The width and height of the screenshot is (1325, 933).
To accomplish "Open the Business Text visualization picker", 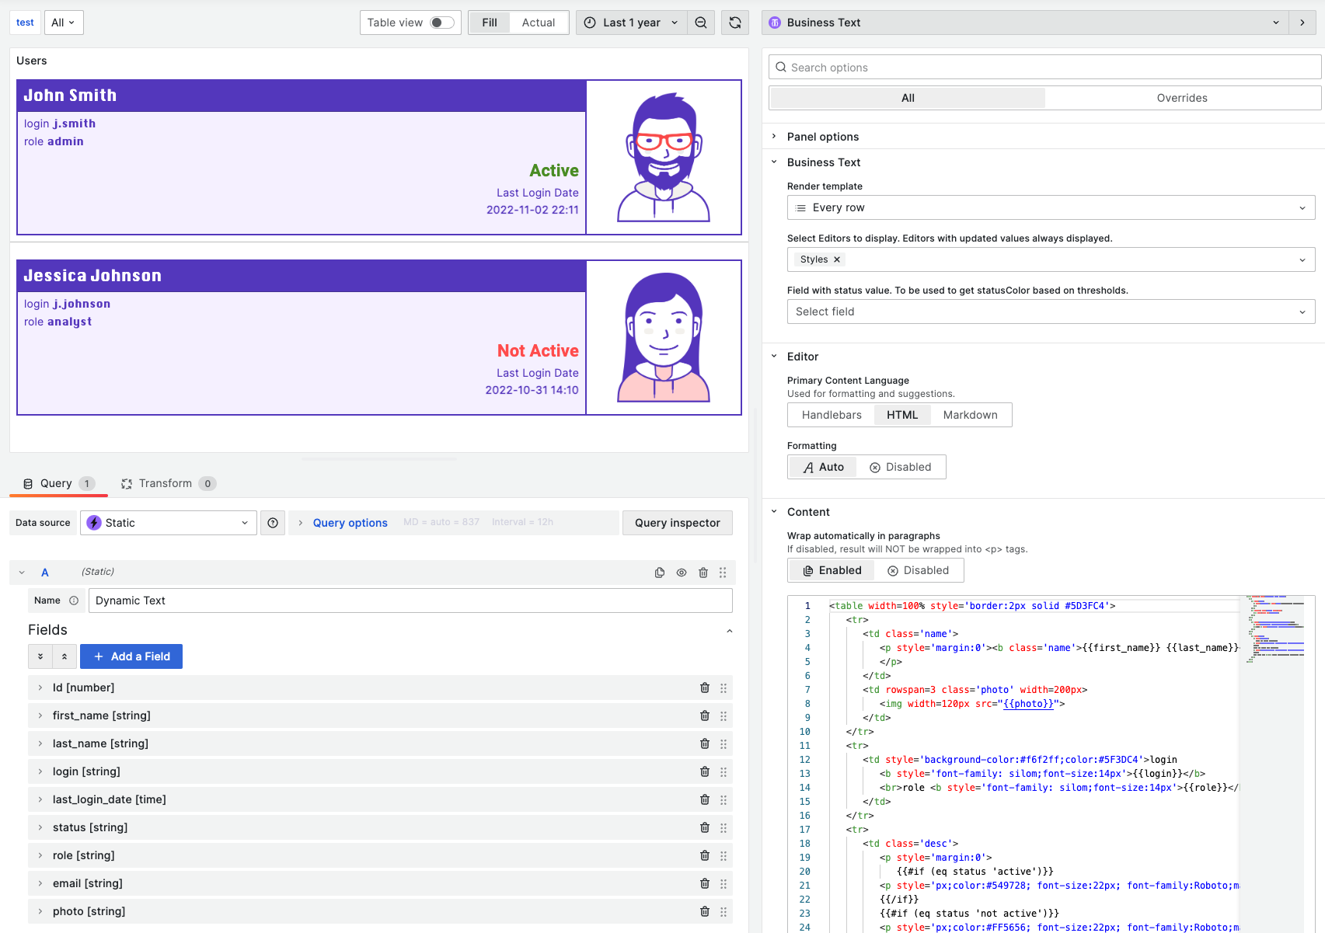I will tap(1025, 23).
